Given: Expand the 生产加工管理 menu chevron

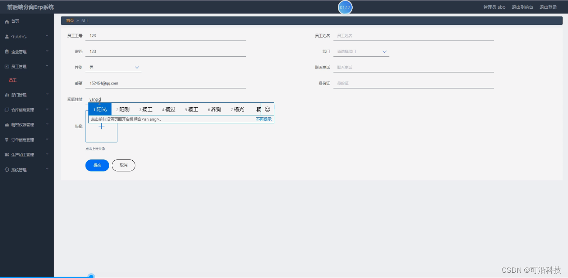Looking at the screenshot, I should [x=47, y=154].
